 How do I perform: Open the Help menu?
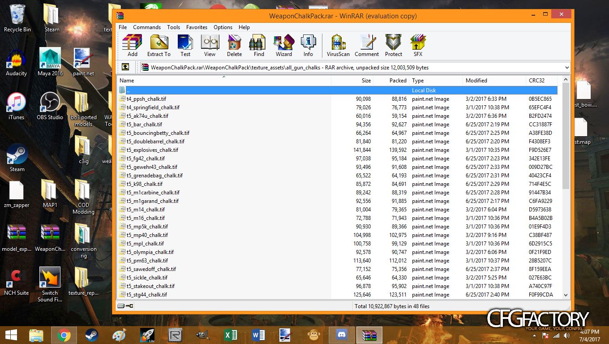(x=244, y=27)
